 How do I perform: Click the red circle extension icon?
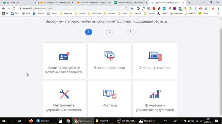coord(154,8)
